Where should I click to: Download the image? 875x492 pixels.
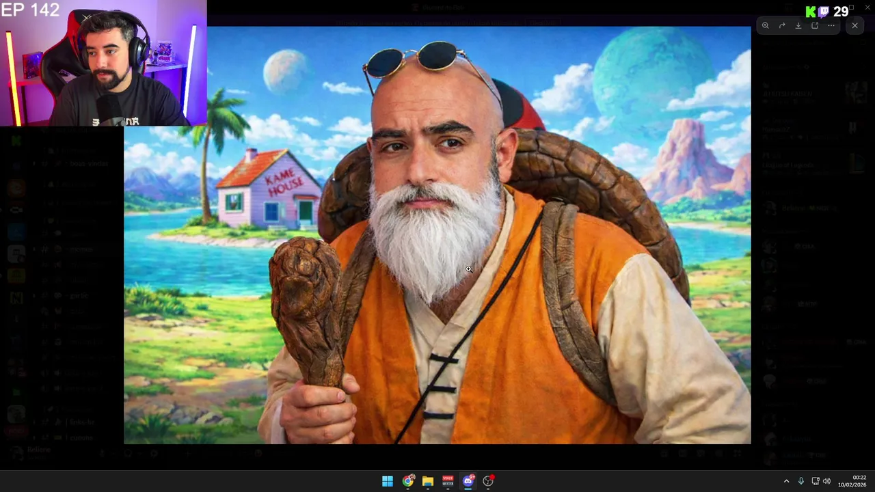click(798, 25)
